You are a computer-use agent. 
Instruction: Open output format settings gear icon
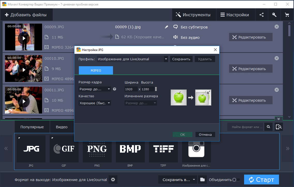pos(113,179)
